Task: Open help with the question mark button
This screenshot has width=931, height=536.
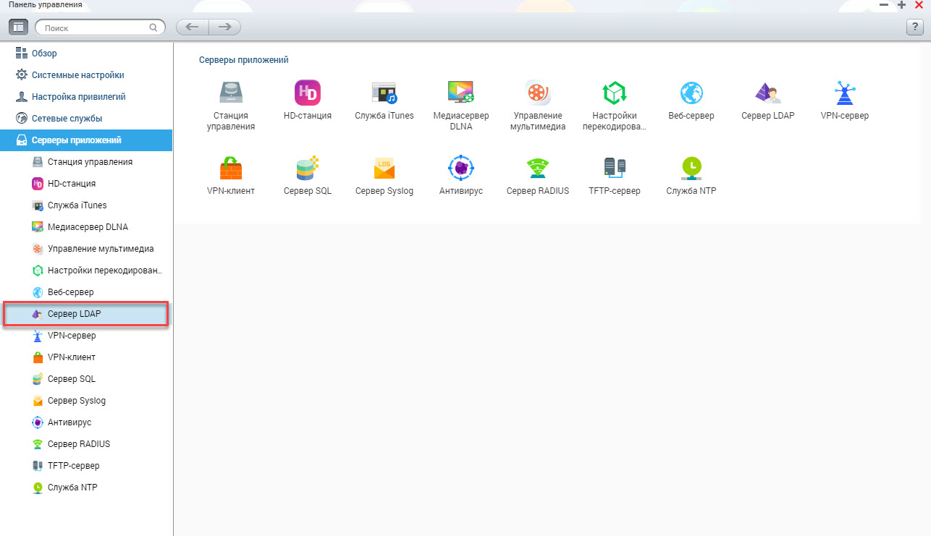Action: (x=914, y=27)
